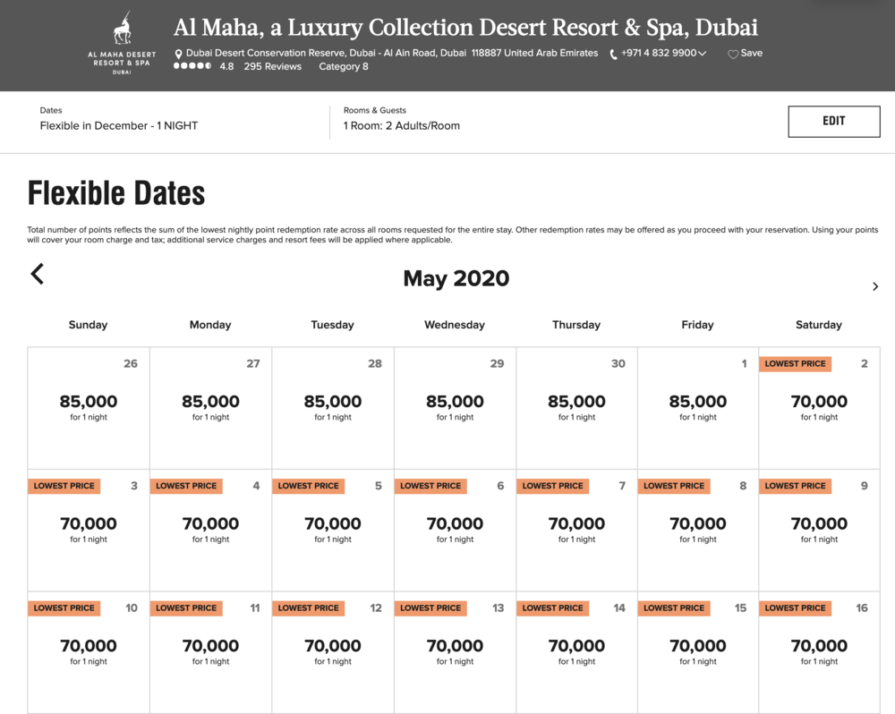Select May 2 for 70,000 points
Screen dimensions: 895x714
click(819, 408)
